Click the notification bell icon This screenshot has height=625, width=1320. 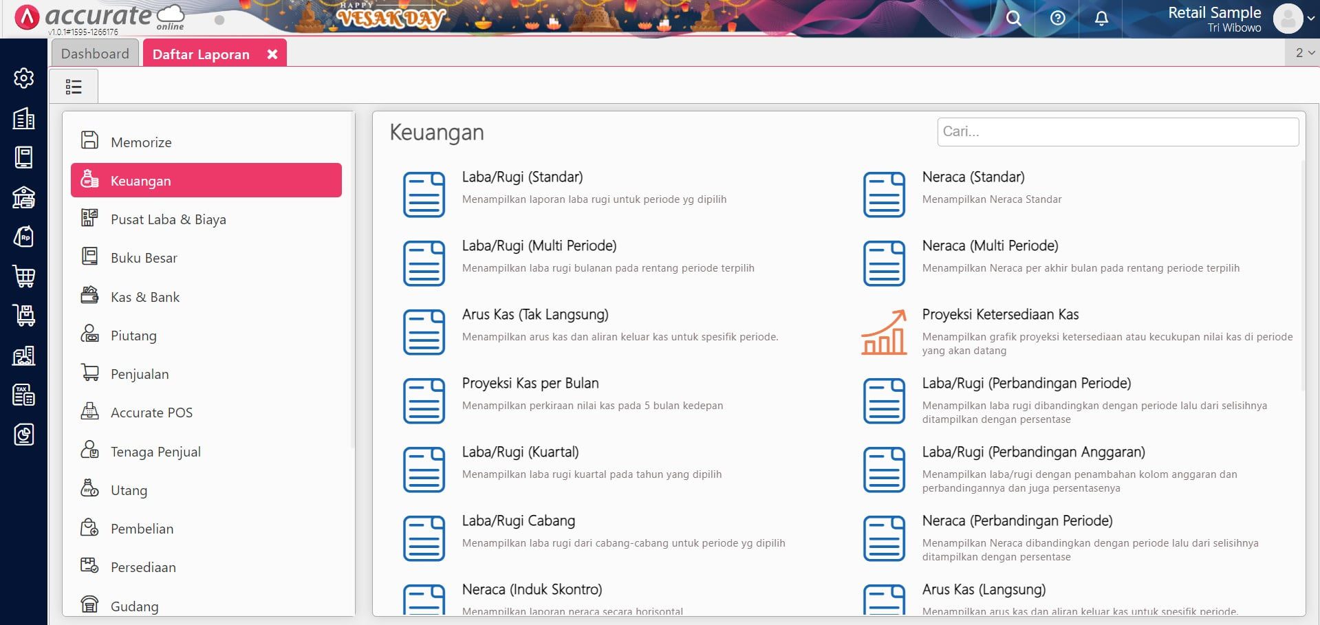tap(1101, 19)
